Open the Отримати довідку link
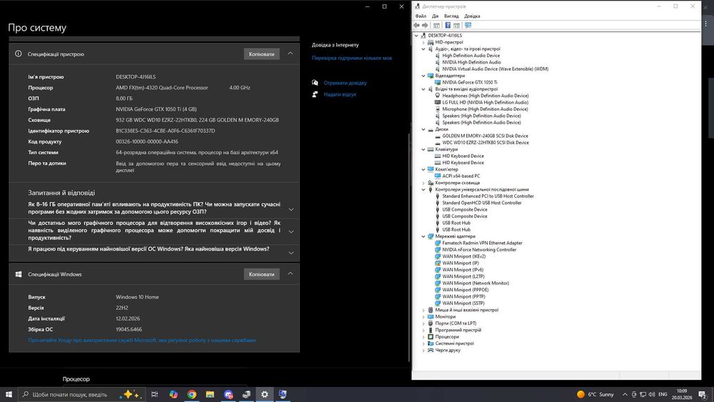714x402 pixels. point(345,83)
